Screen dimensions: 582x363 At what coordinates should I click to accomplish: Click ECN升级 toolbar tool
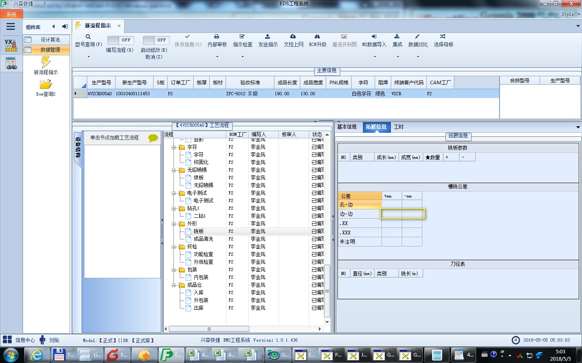[x=317, y=41]
